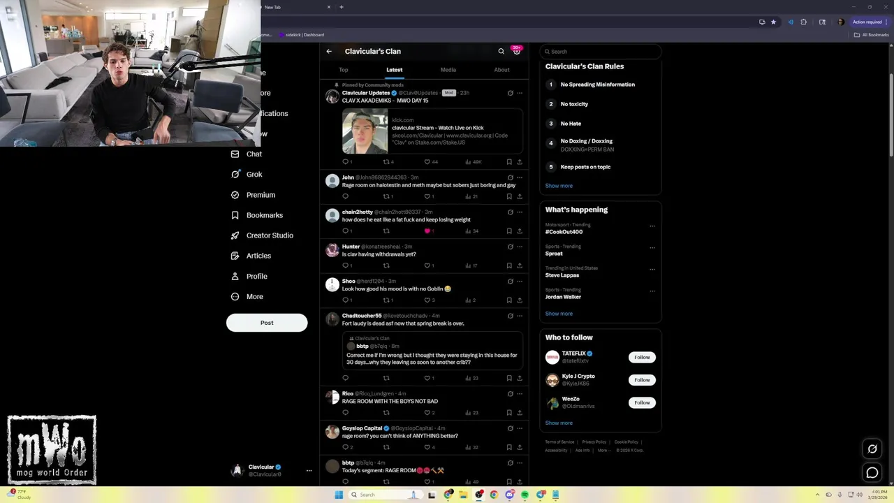Image resolution: width=894 pixels, height=503 pixels.
Task: Go back with the arrow beside Clavicular's Clan
Action: (329, 51)
